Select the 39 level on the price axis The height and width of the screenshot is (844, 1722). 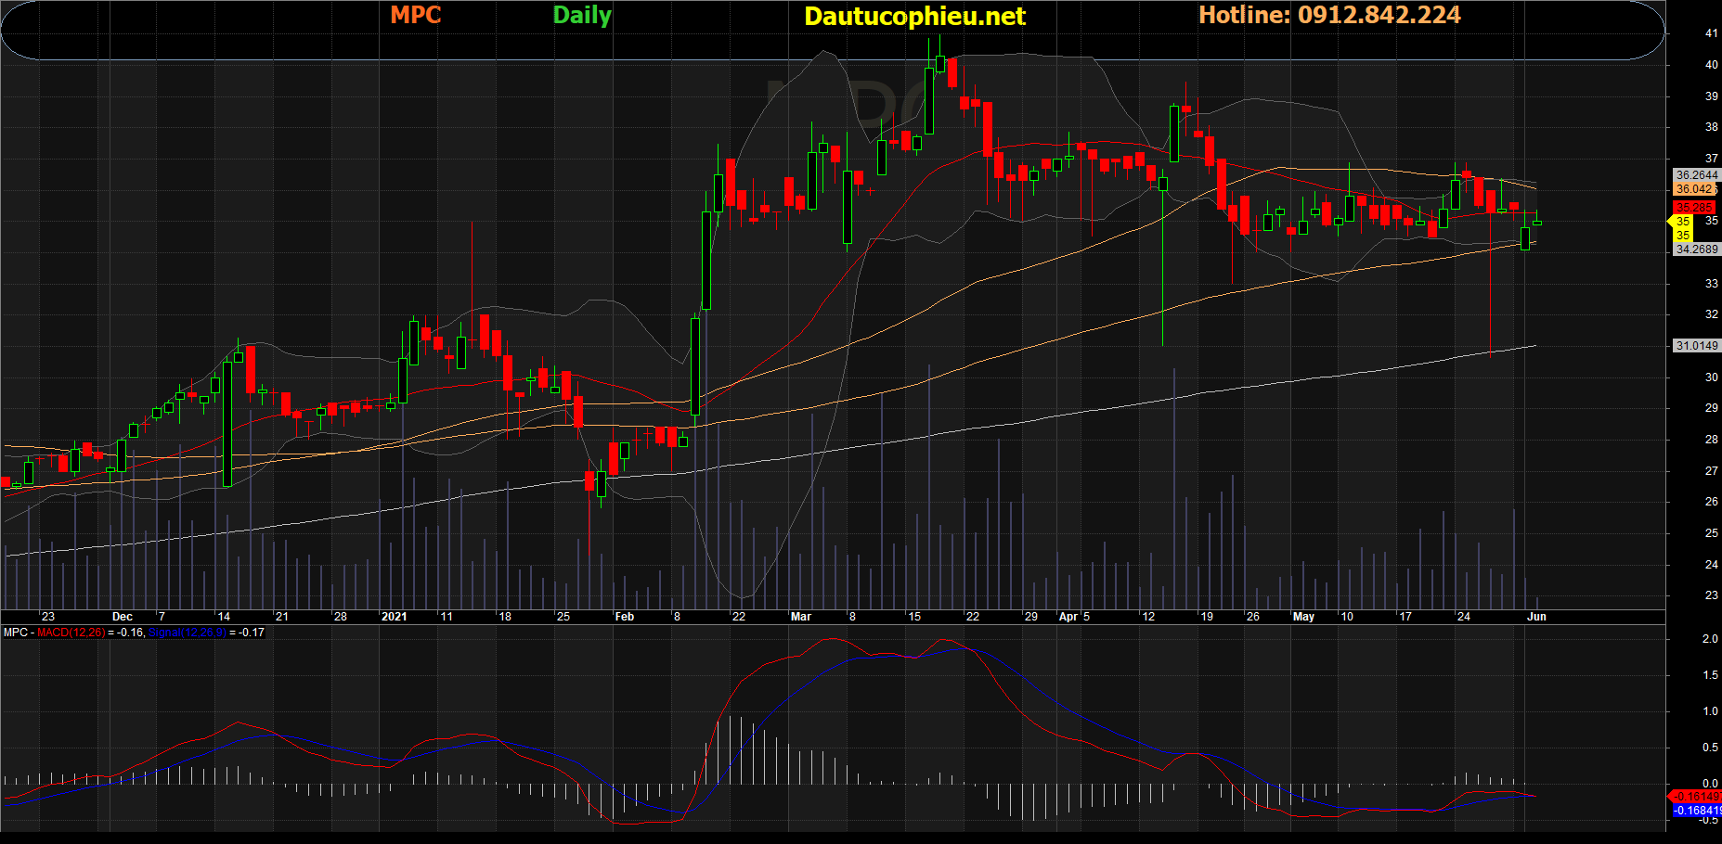pyautogui.click(x=1711, y=96)
